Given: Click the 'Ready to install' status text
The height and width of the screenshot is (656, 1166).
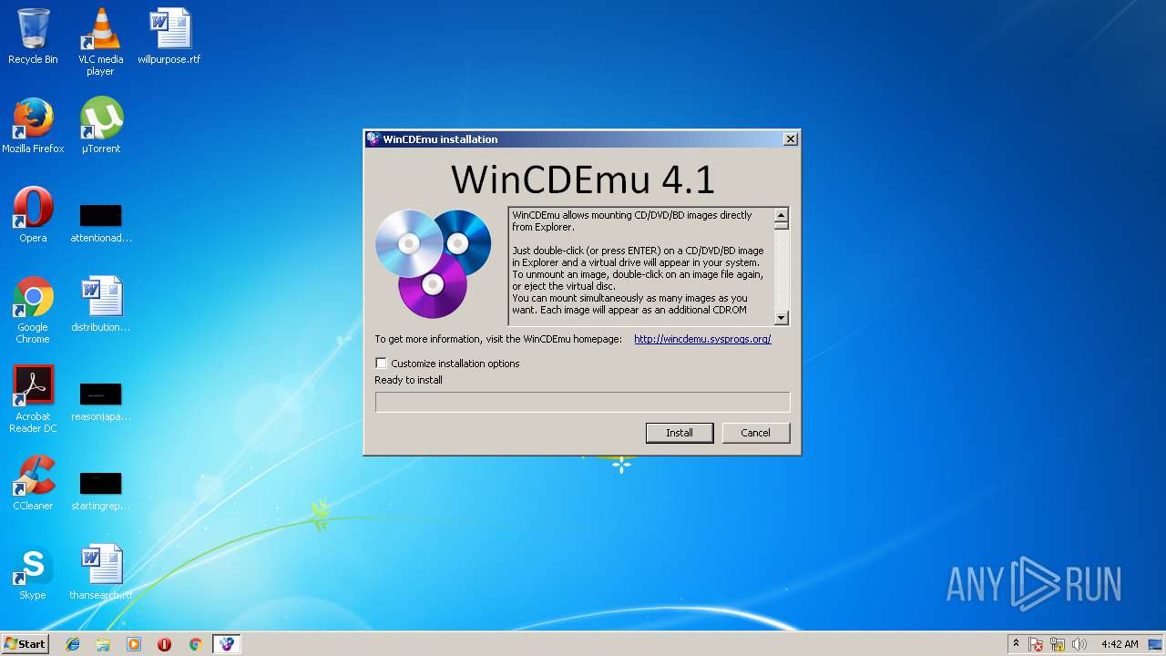Looking at the screenshot, I should pyautogui.click(x=408, y=380).
